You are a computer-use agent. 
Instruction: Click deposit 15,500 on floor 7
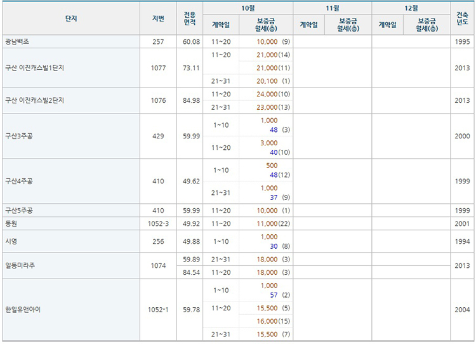pos(267,334)
